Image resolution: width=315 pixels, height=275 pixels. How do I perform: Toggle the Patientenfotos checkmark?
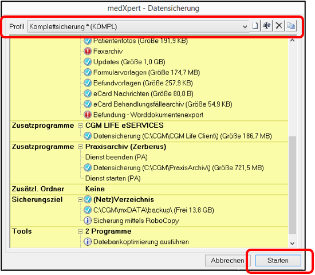pyautogui.click(x=88, y=41)
